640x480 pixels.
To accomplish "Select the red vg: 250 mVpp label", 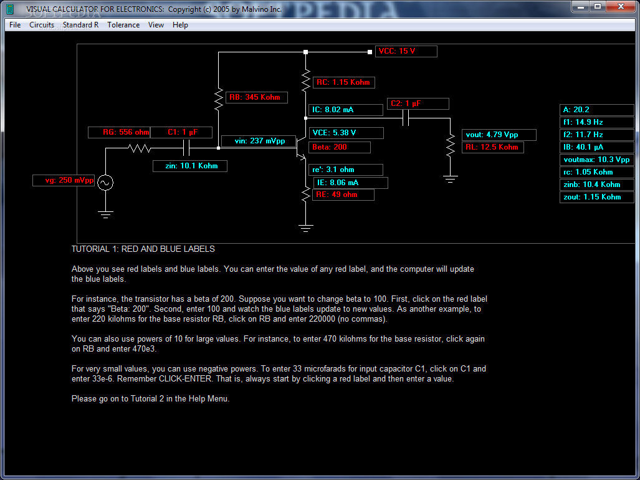I will 64,180.
